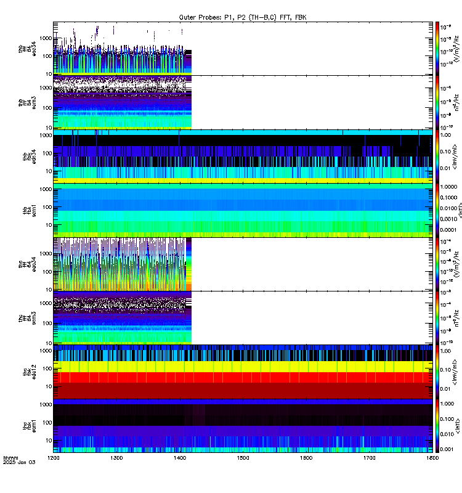
Task: Click the '2025 Jan 03' date label
Action: point(19,462)
